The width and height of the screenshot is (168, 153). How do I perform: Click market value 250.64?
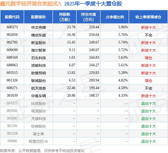[94, 35]
